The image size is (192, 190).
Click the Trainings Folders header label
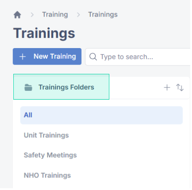click(66, 87)
